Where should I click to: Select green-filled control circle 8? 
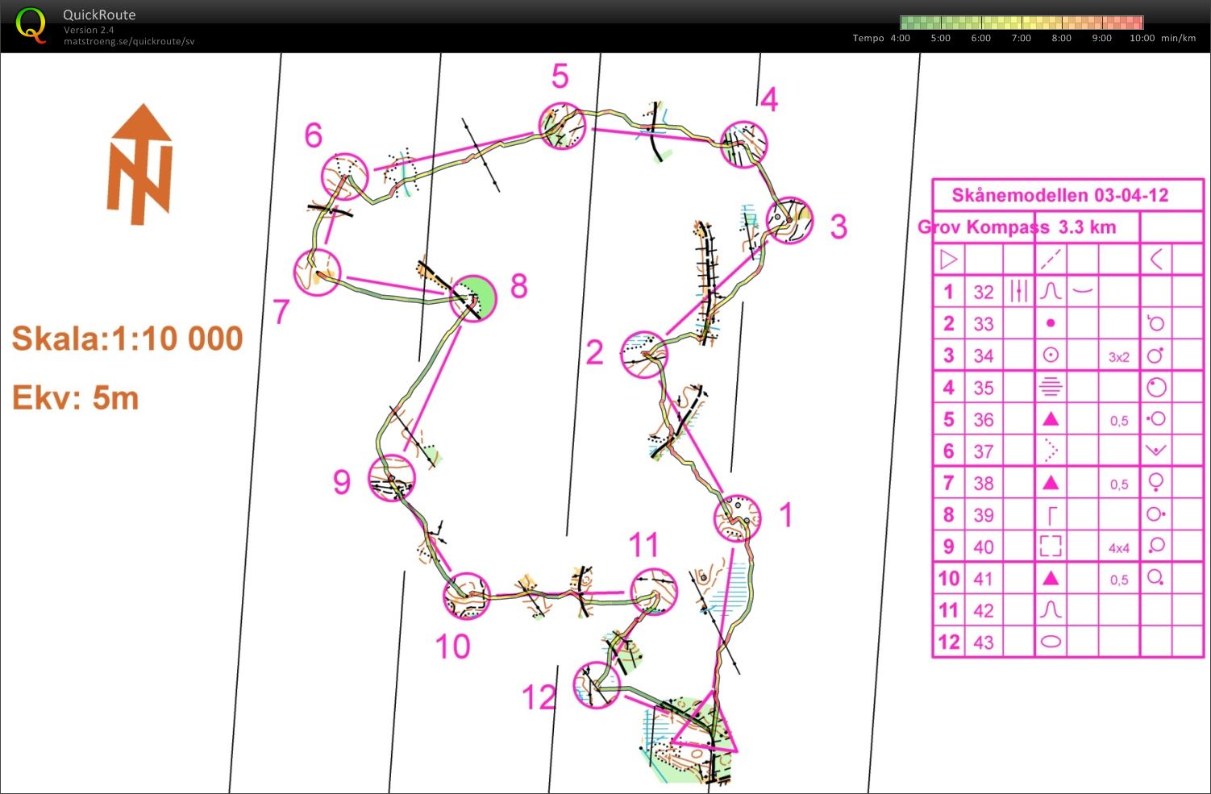pos(473,299)
